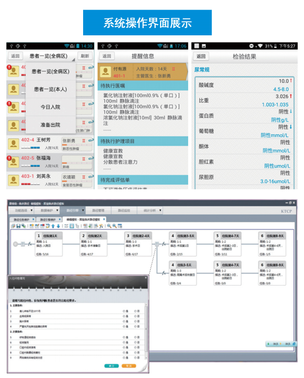Image resolution: width=304 pixels, height=378 pixels.
Task: Choose 今日入院 from the patient list menu
Action: click(x=50, y=107)
